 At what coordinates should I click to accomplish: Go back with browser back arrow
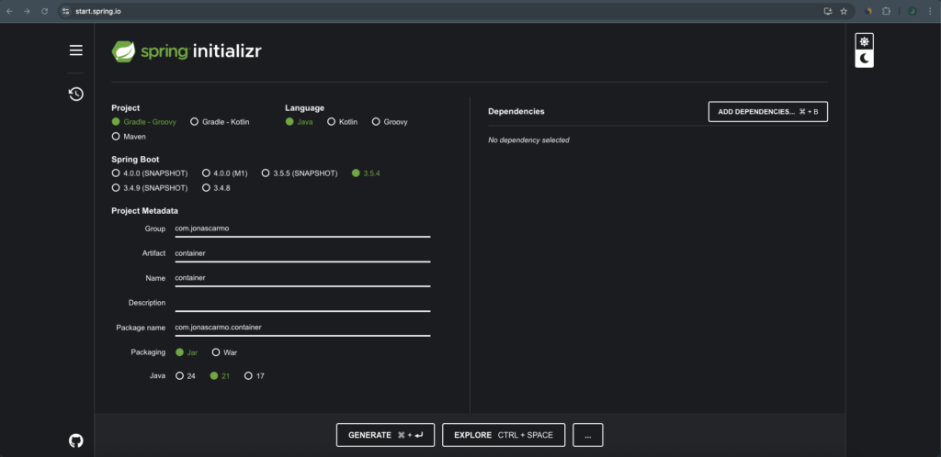point(9,11)
